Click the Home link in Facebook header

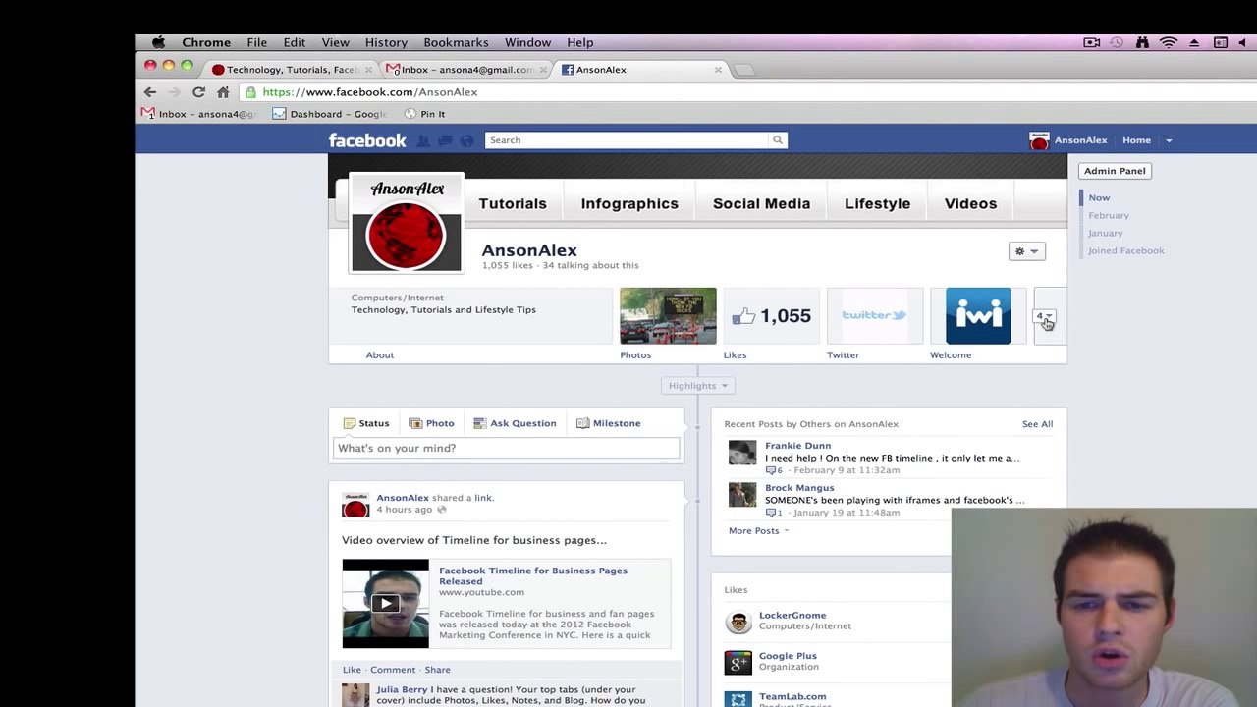1136,140
